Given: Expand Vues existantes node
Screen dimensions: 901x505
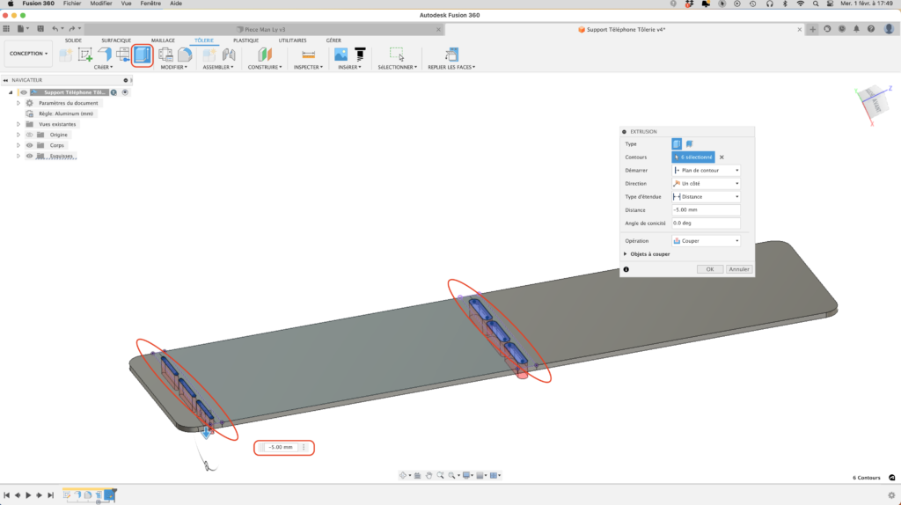Looking at the screenshot, I should (18, 124).
